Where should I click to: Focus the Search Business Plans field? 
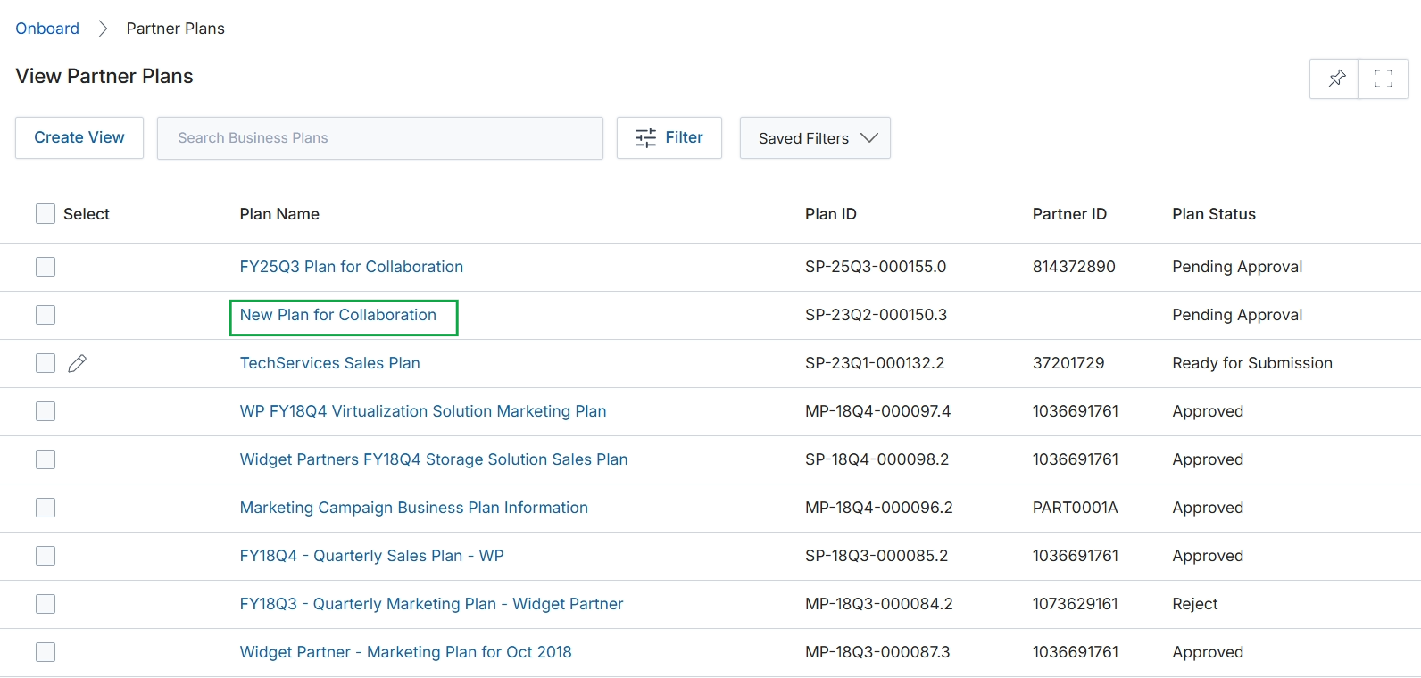[380, 138]
